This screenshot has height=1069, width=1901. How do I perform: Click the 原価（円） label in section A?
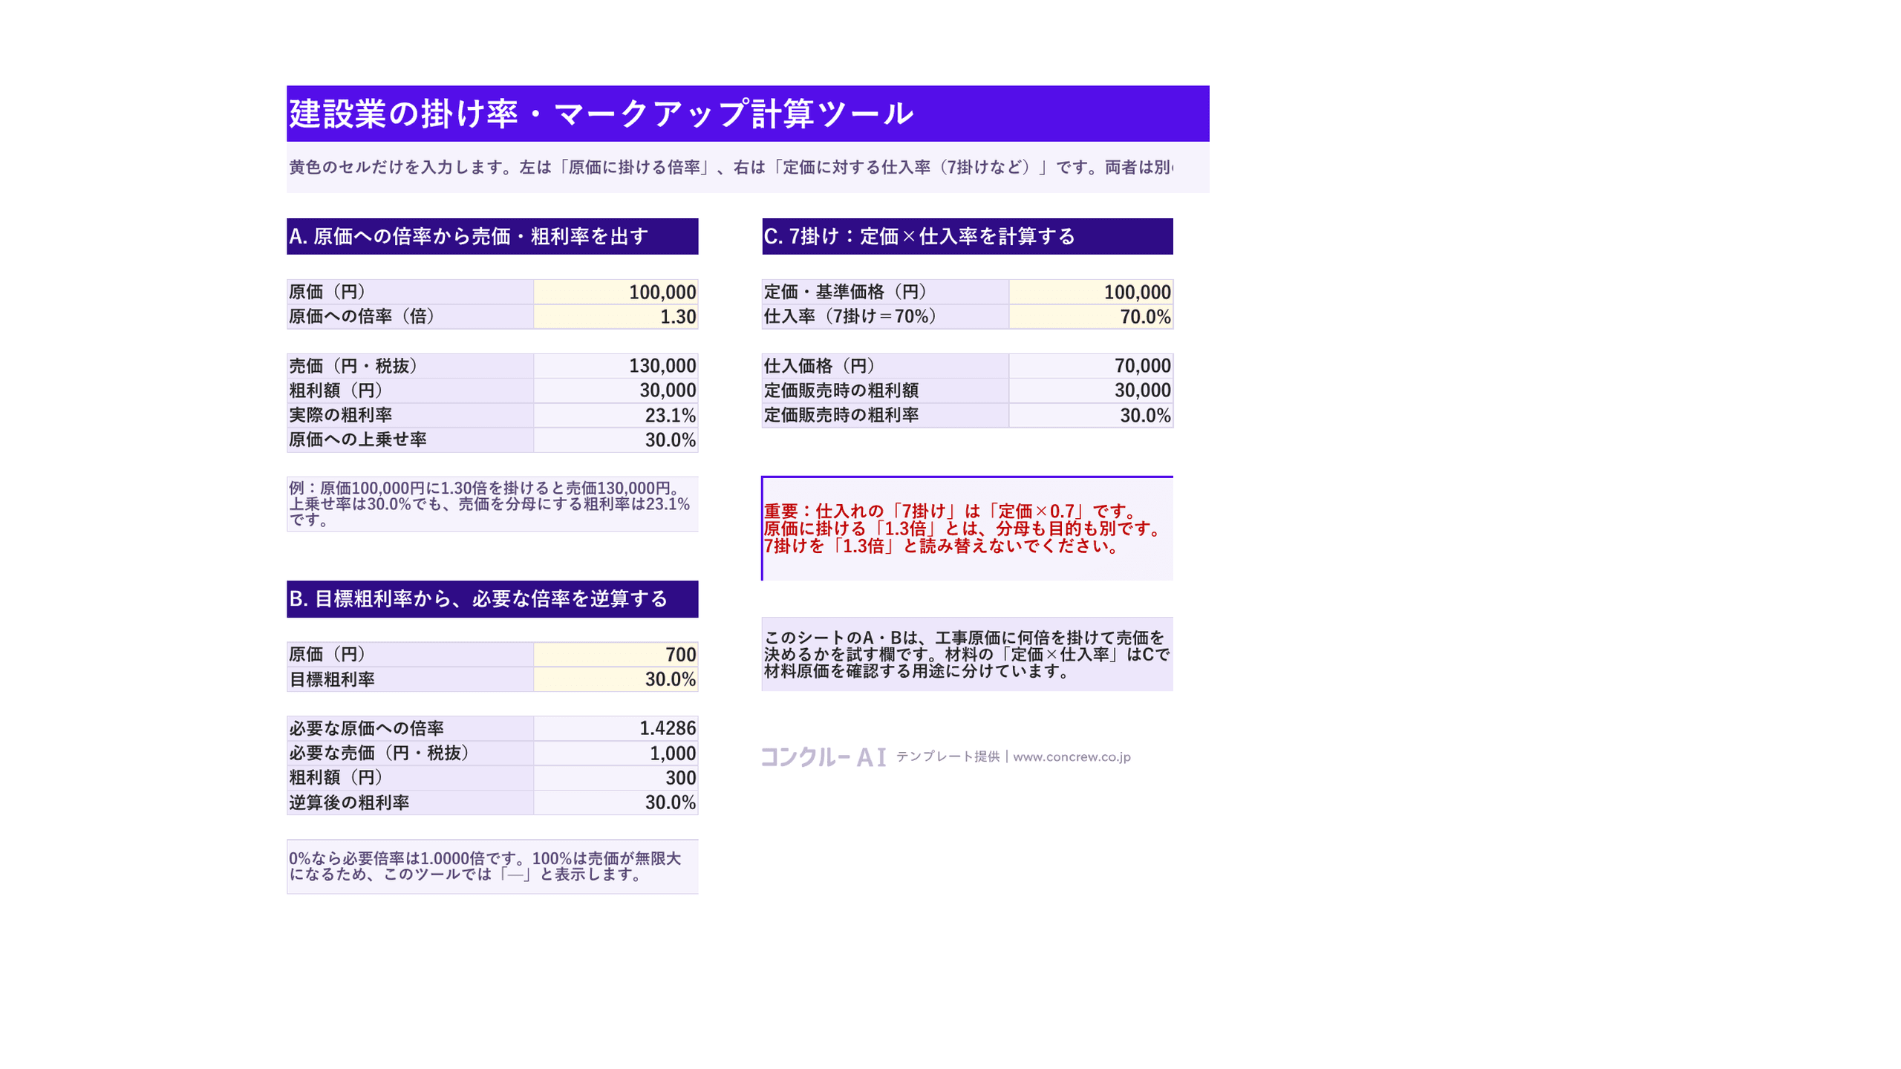tap(410, 292)
